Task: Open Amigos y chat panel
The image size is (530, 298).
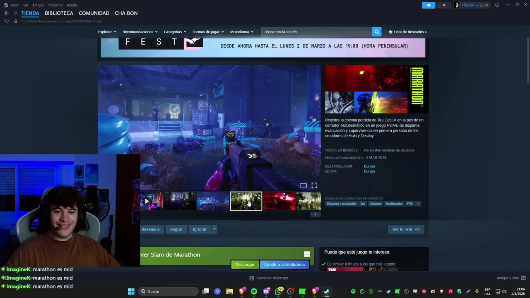Action: tap(511, 278)
